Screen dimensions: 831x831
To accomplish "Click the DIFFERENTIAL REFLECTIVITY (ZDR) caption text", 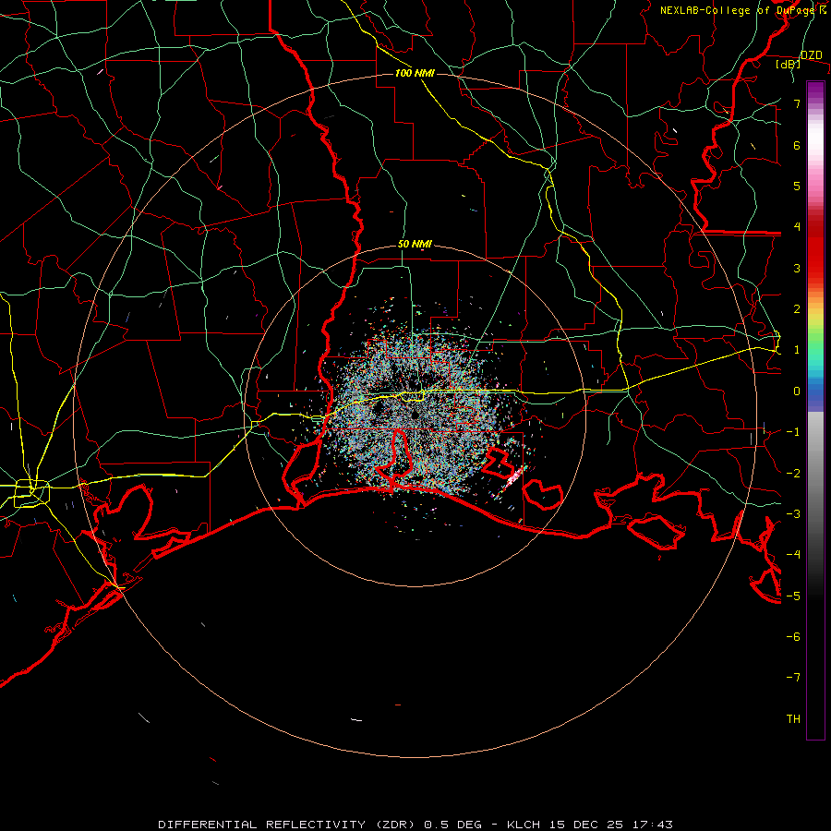I will click(x=288, y=825).
